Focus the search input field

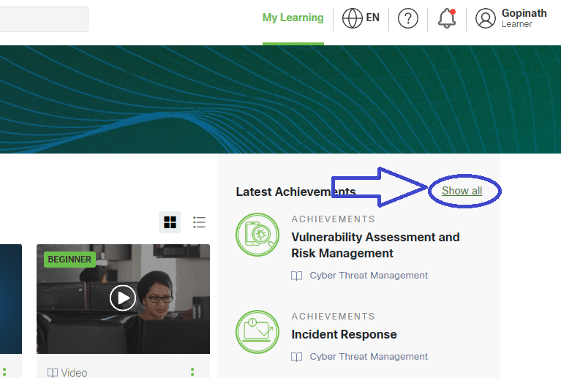point(44,19)
